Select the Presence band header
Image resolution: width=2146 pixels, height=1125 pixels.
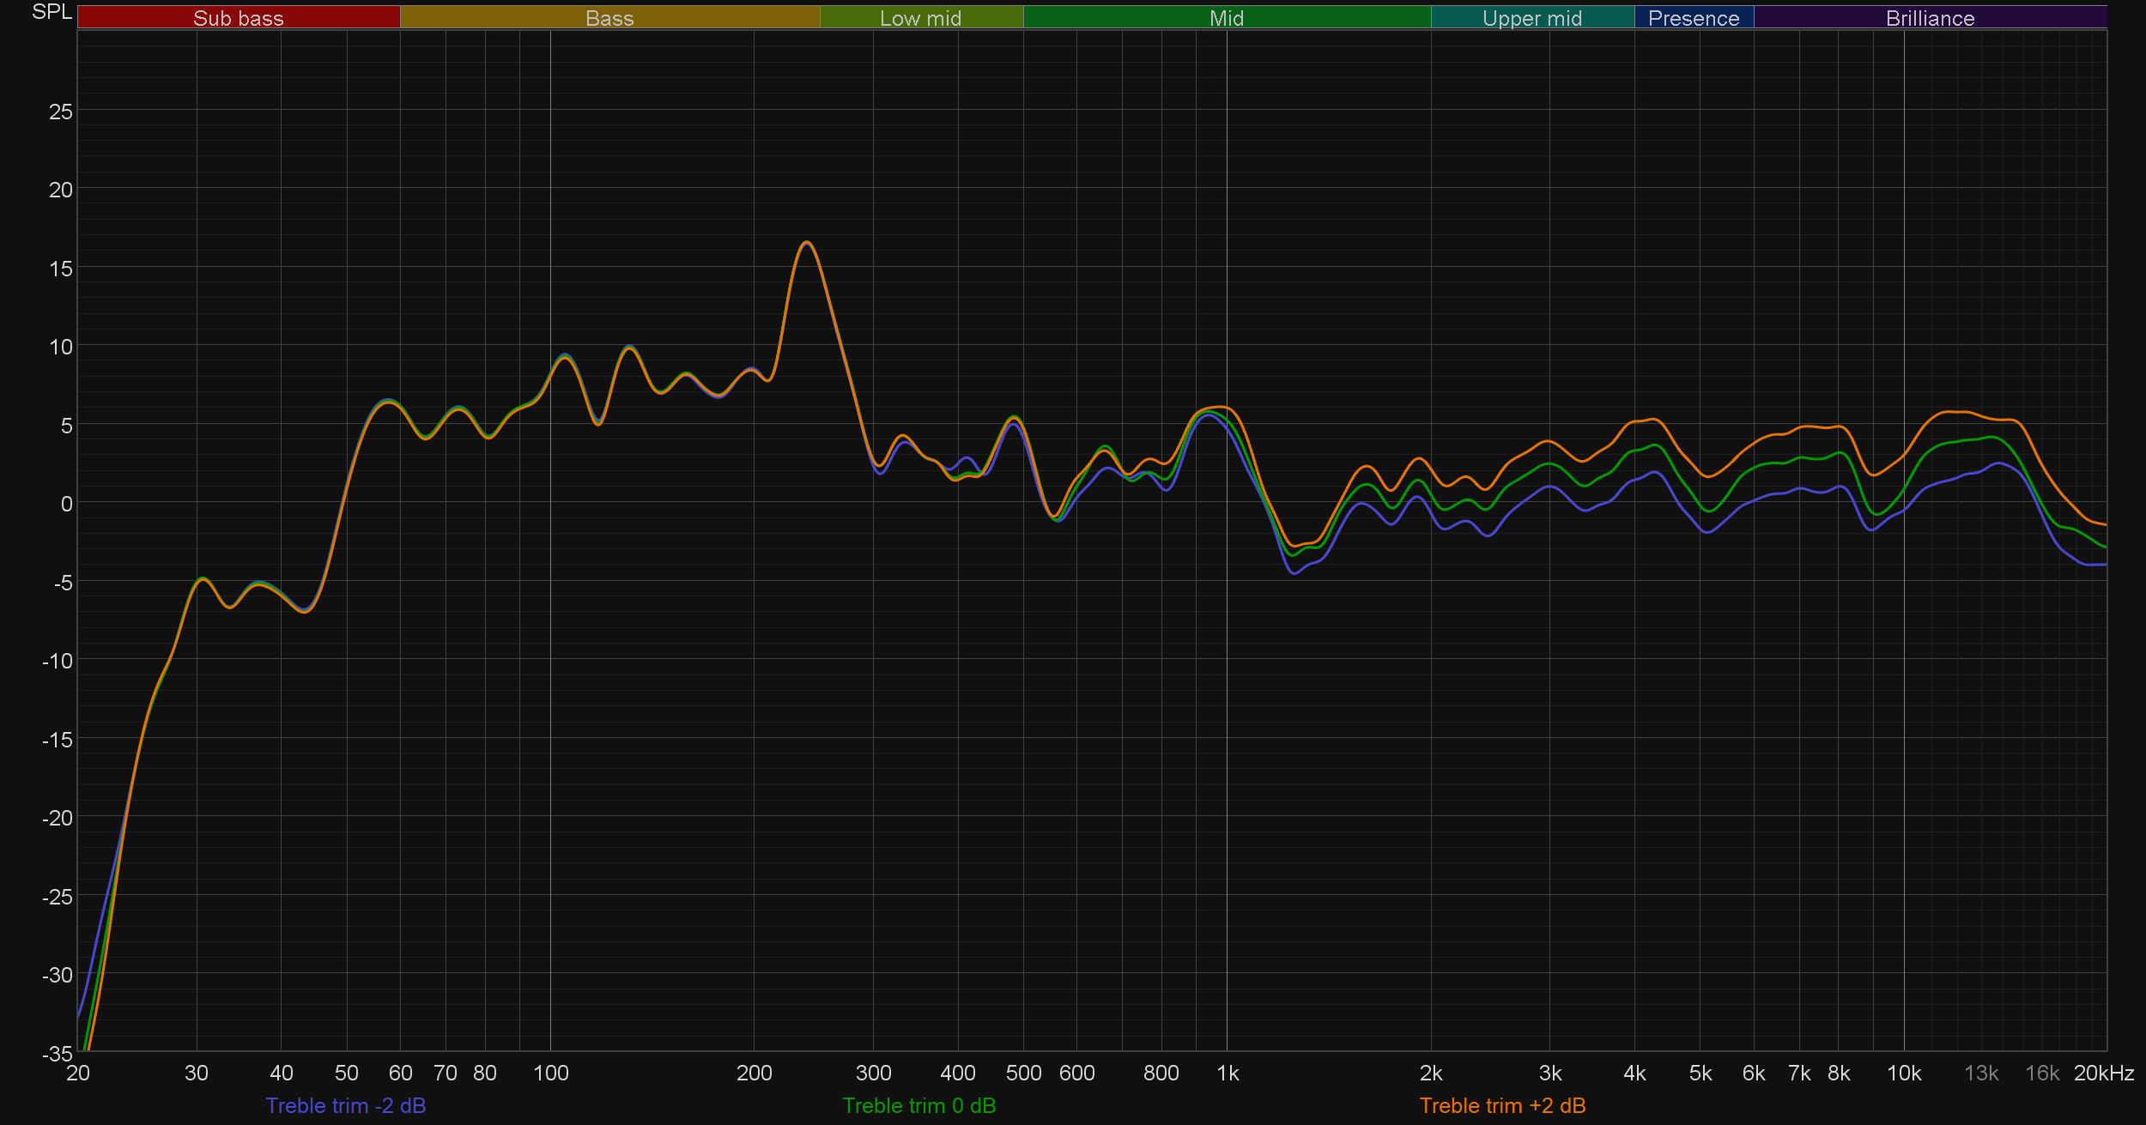1693,18
